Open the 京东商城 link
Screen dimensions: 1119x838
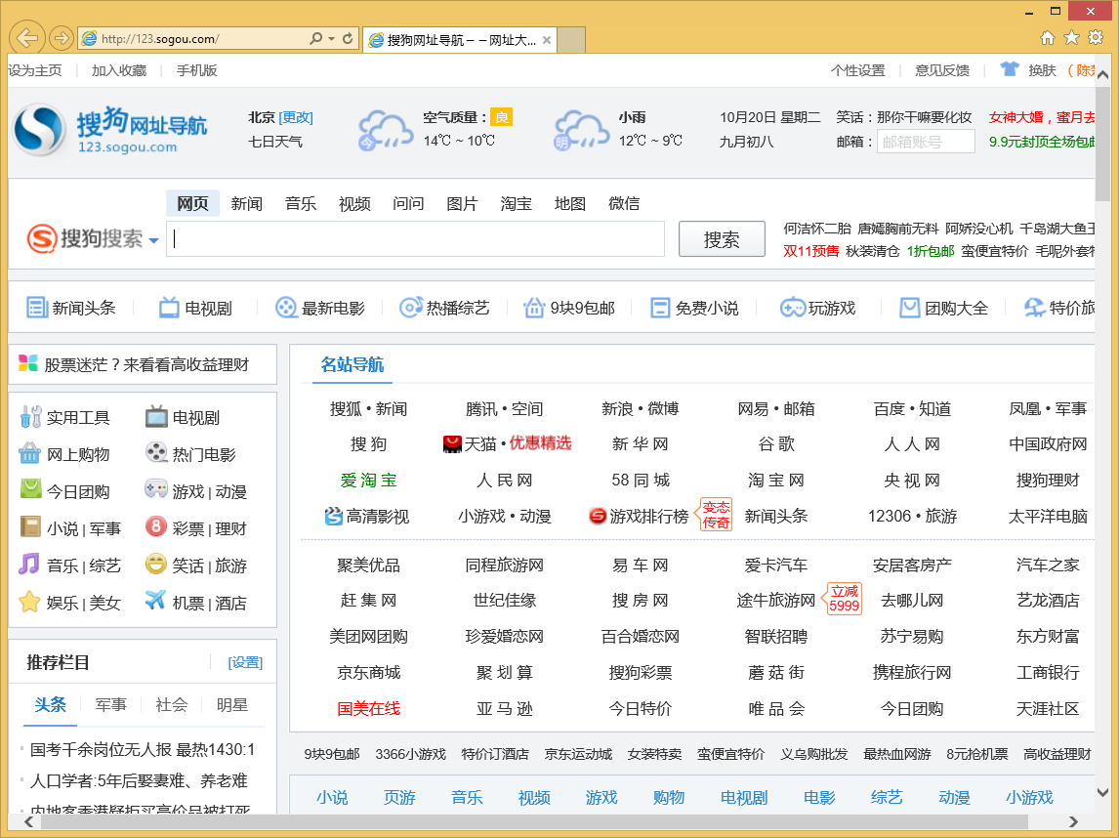tap(368, 672)
